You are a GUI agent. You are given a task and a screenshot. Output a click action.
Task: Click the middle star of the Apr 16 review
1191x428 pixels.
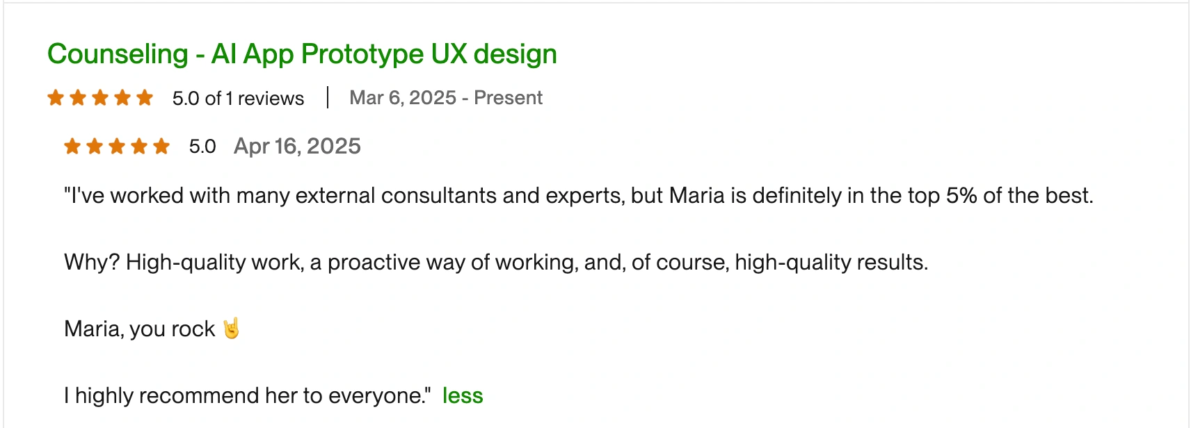pyautogui.click(x=117, y=147)
